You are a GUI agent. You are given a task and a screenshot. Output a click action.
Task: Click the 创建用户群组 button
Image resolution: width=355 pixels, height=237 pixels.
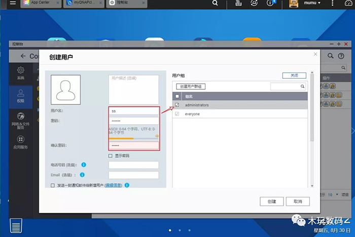coord(191,86)
